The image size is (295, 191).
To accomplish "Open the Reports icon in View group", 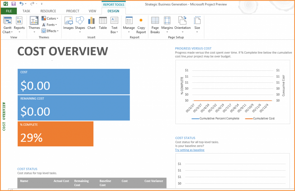I will pos(19,20).
